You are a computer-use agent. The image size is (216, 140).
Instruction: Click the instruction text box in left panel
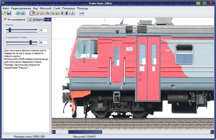click(x=26, y=90)
